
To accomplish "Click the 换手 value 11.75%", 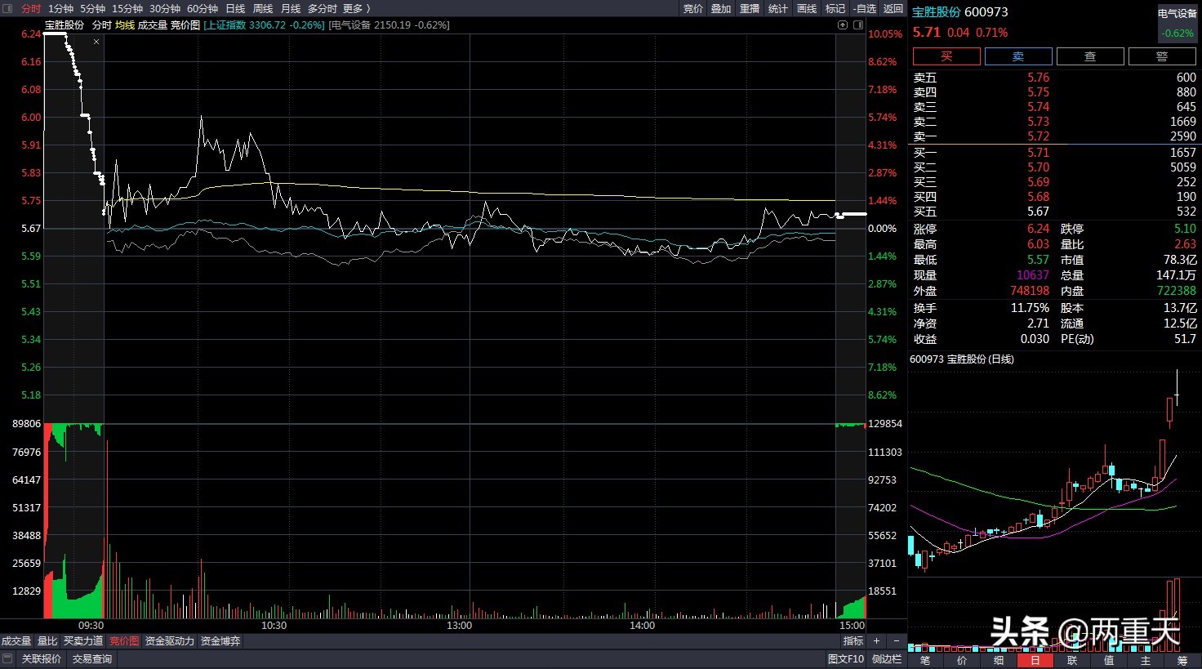I will coord(1030,308).
